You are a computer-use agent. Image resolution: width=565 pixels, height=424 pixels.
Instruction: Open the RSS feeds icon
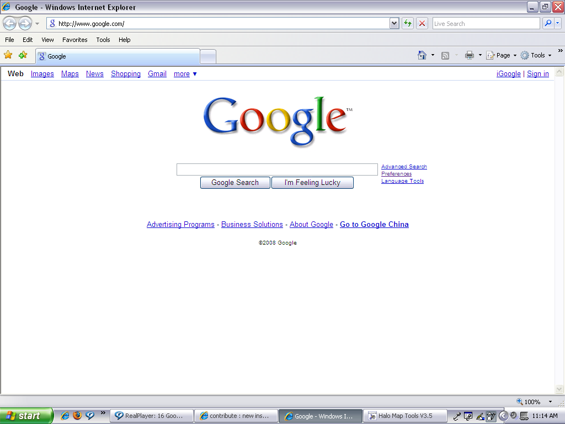click(x=445, y=55)
